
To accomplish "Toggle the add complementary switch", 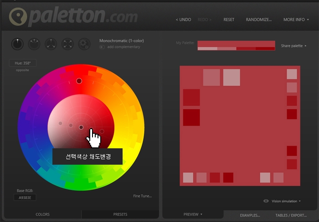I will 102,47.
